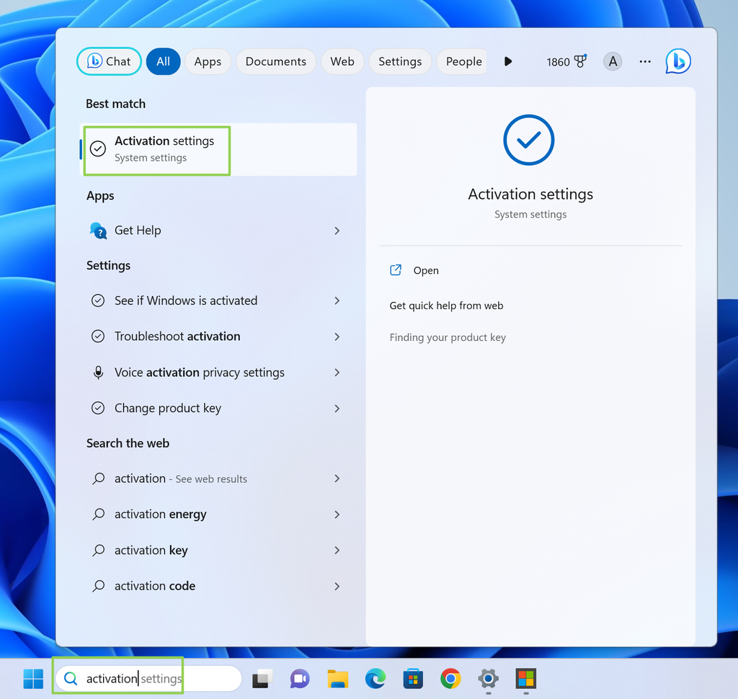
Task: Switch to the Documents search filter
Action: tap(275, 61)
